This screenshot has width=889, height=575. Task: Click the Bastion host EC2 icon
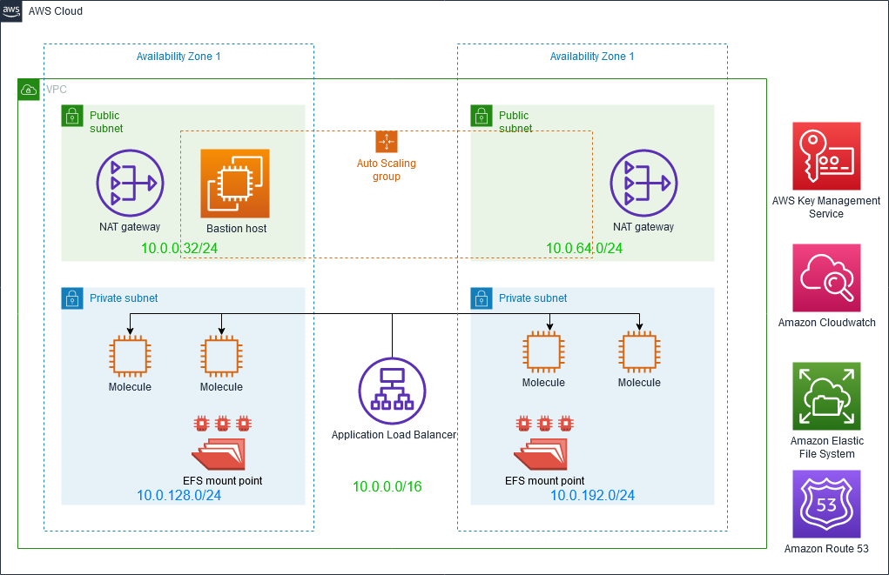[x=235, y=184]
